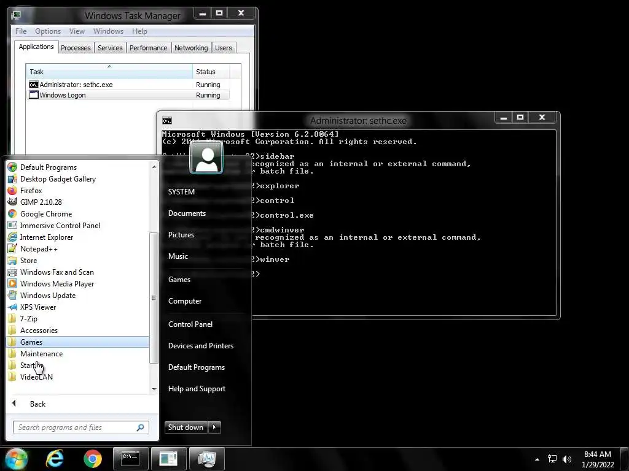Launch Internet Explorer from programs list
This screenshot has height=471, width=629.
pos(47,237)
